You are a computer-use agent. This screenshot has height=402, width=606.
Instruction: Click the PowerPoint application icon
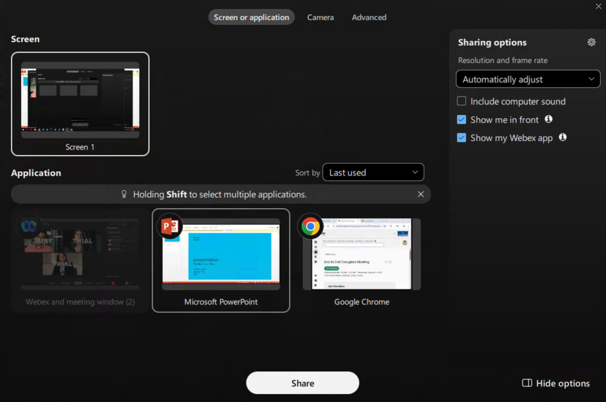pos(170,226)
